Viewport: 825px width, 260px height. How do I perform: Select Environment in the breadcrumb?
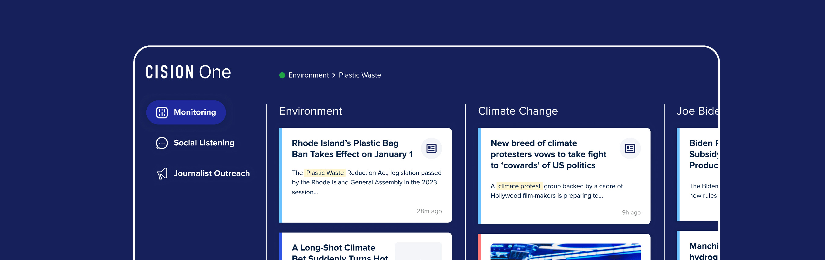point(308,75)
